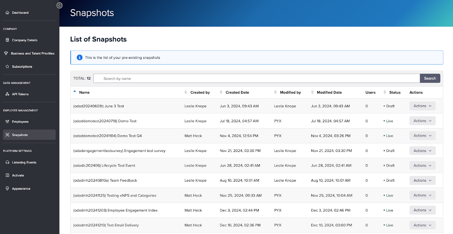Open Actions dropdown for Employee Engagement Index

point(422,210)
